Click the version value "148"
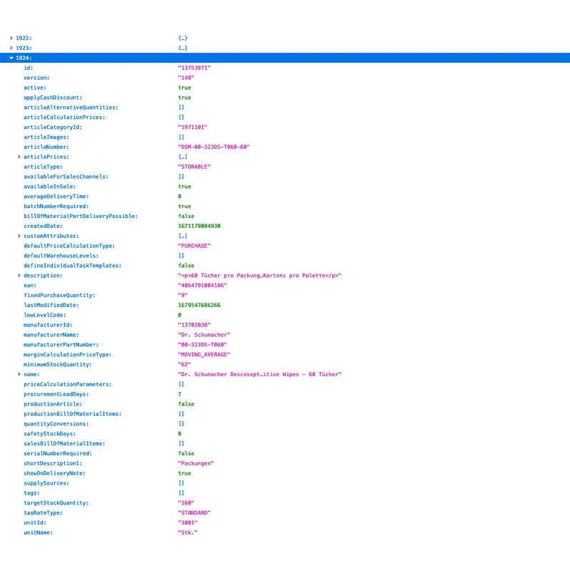This screenshot has height=570, width=570. pos(186,78)
